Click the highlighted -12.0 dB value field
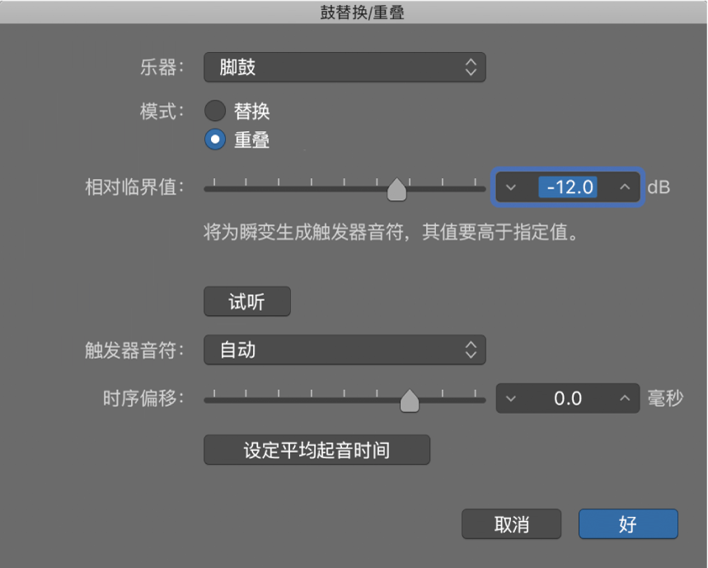 coord(569,187)
